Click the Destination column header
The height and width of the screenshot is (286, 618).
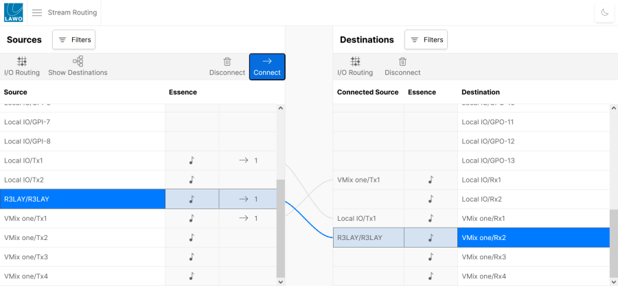click(x=481, y=92)
